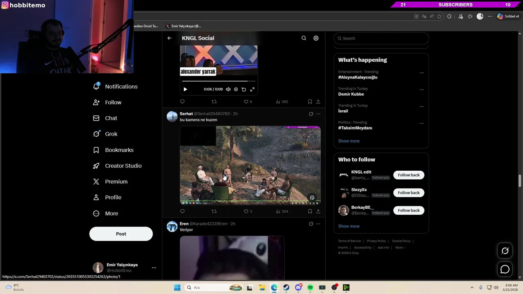This screenshot has width=523, height=294.
Task: Reply to the alexander yarrak video post
Action: pyautogui.click(x=182, y=102)
